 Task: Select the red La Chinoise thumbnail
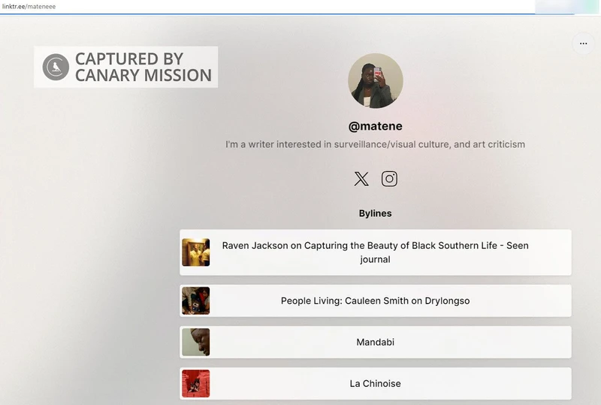pos(195,383)
